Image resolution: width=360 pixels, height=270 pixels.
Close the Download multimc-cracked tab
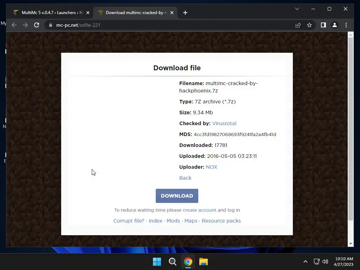click(172, 13)
